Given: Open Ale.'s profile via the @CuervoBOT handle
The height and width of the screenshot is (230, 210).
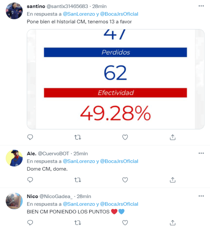Looking at the screenshot, I should pyautogui.click(x=53, y=154).
